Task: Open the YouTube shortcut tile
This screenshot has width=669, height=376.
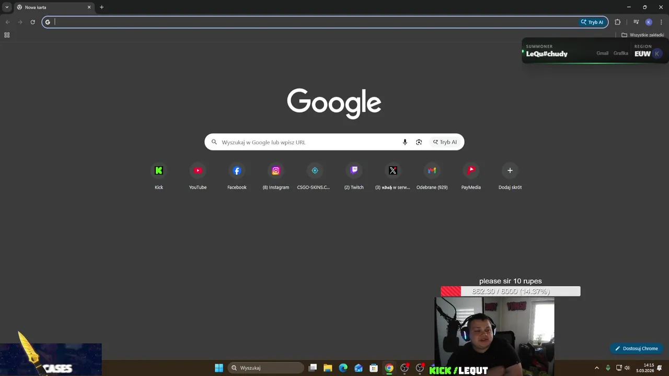Action: (x=198, y=177)
